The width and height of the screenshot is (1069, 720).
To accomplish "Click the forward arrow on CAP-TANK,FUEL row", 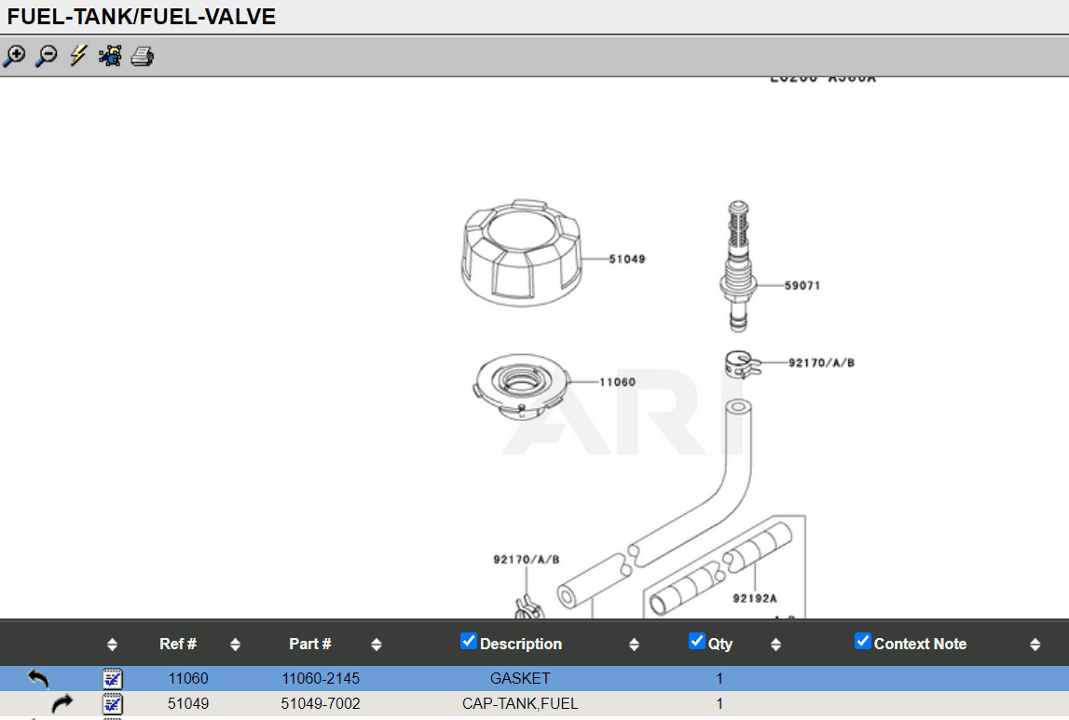I will [x=62, y=704].
